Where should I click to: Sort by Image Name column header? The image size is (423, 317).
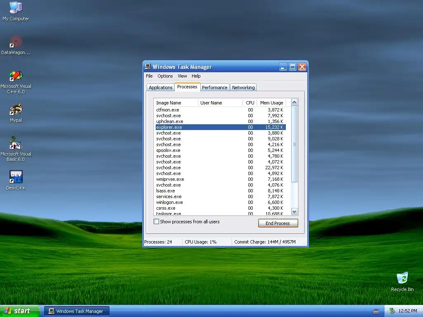click(x=176, y=103)
